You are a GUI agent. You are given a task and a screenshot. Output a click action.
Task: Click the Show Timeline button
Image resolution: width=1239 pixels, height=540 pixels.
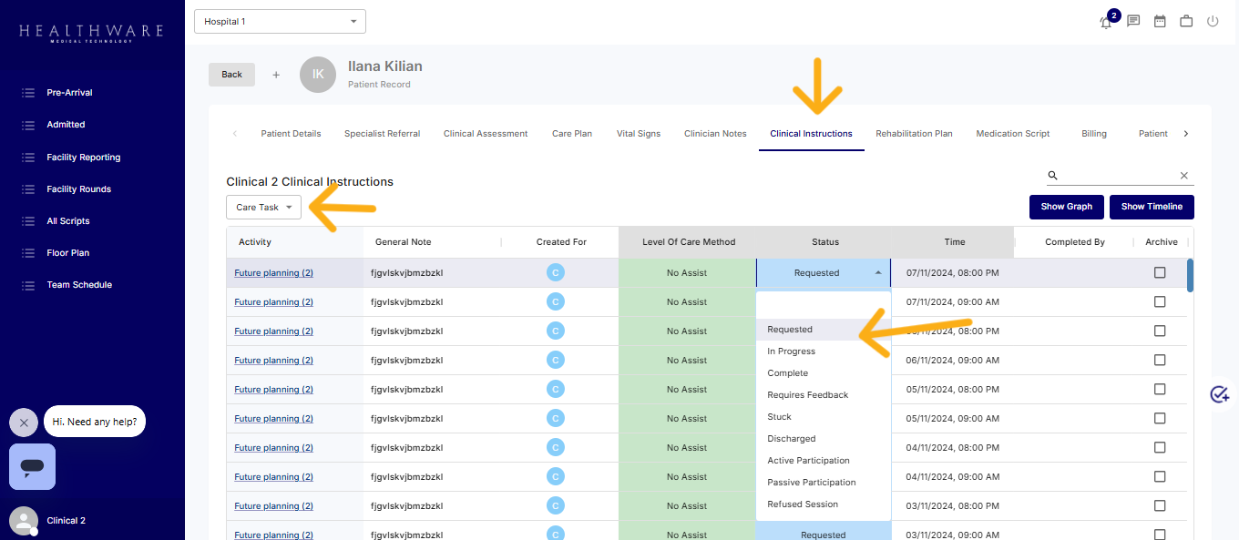coord(1151,207)
